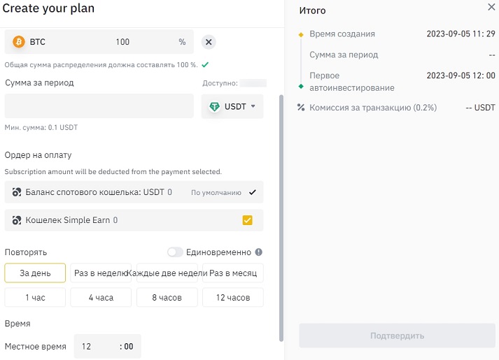
Task: Click the Сумма за период amount field
Action: pyautogui.click(x=99, y=106)
